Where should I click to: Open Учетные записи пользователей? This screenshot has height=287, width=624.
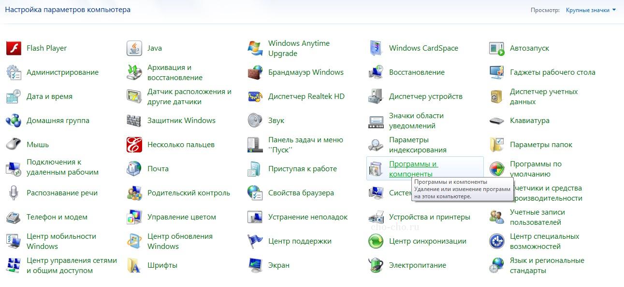(537, 217)
